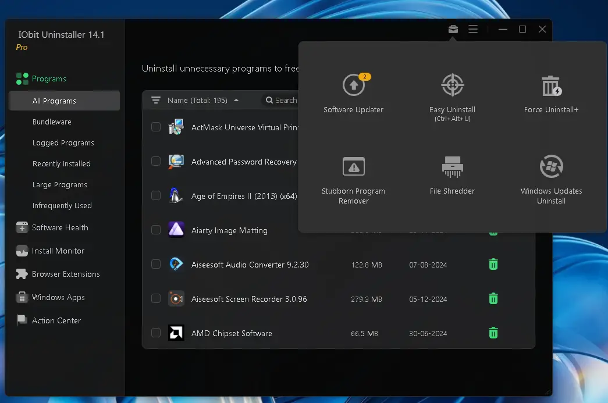Open the hamburger options menu in title bar

(473, 29)
